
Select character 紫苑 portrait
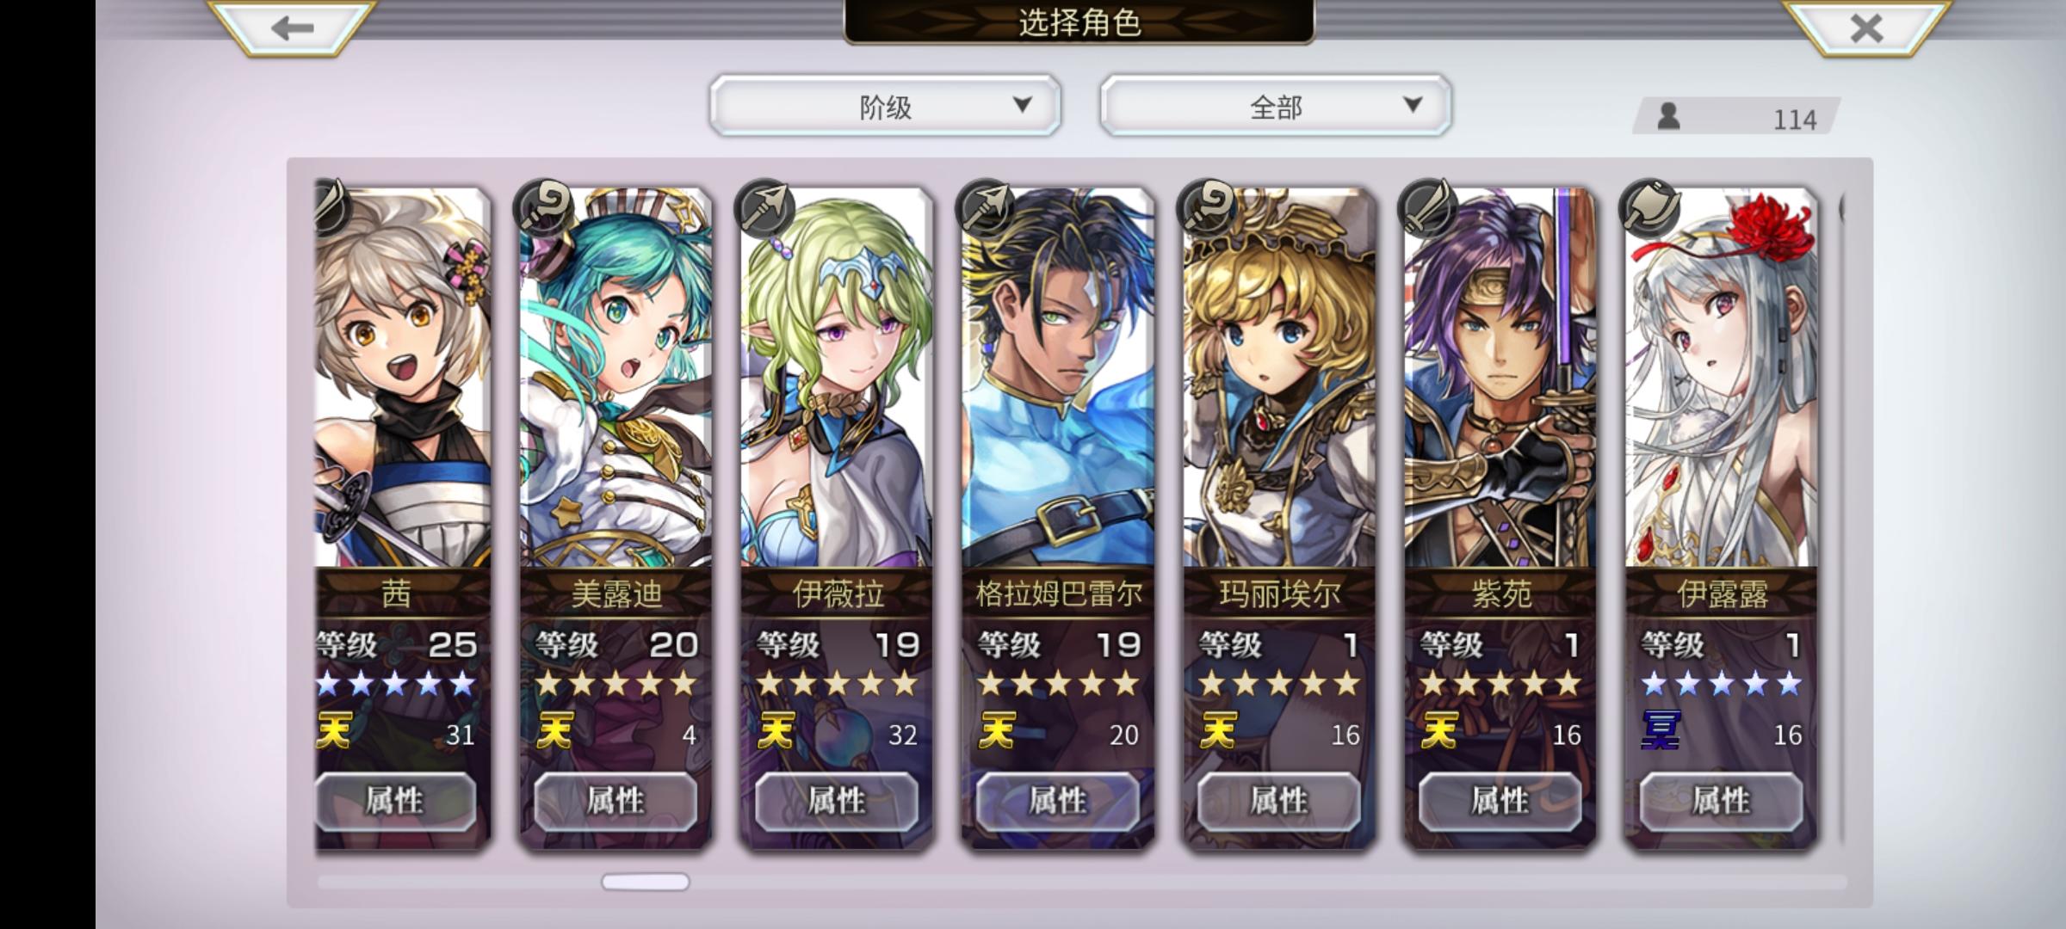click(x=1500, y=378)
